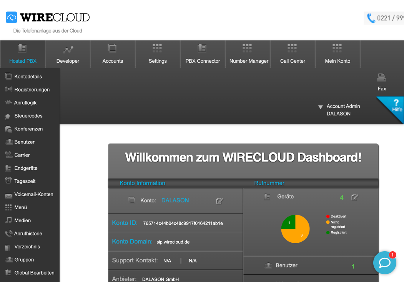Open the Fax tool icon
This screenshot has height=282, width=404.
381,78
